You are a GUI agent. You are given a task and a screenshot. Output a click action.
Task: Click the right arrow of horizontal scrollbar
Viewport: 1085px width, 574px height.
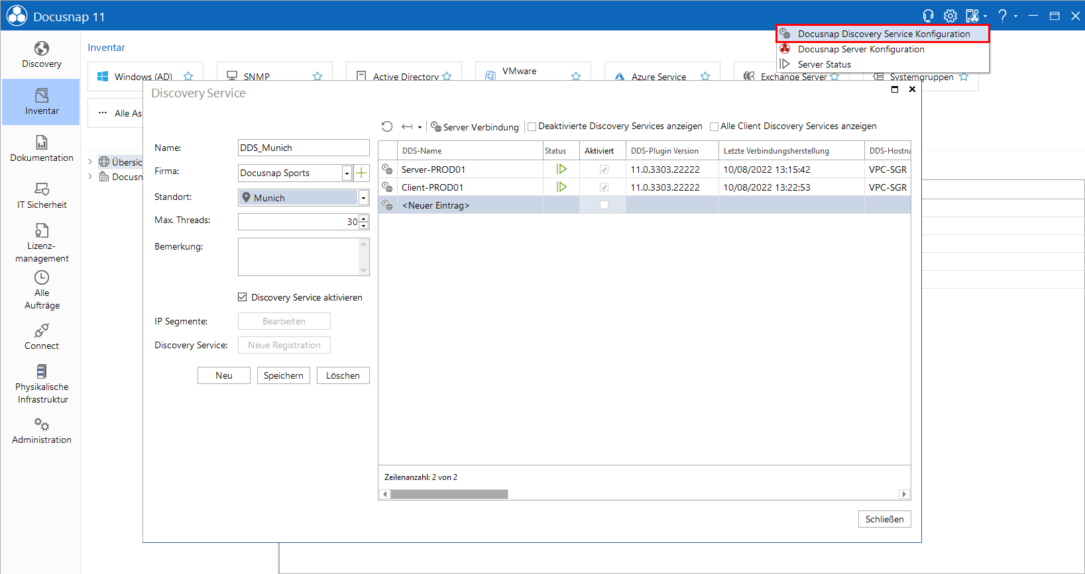tap(904, 494)
